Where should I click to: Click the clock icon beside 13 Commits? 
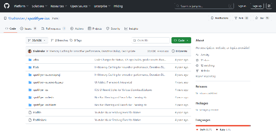[173, 51]
